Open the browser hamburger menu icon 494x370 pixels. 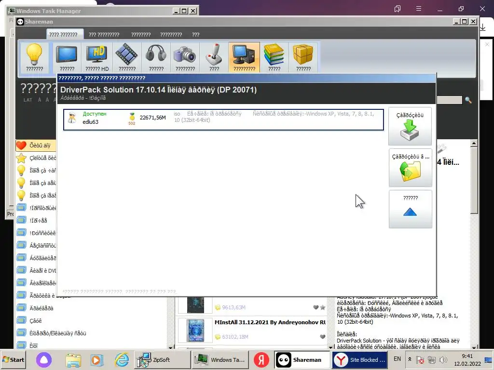pos(419,9)
